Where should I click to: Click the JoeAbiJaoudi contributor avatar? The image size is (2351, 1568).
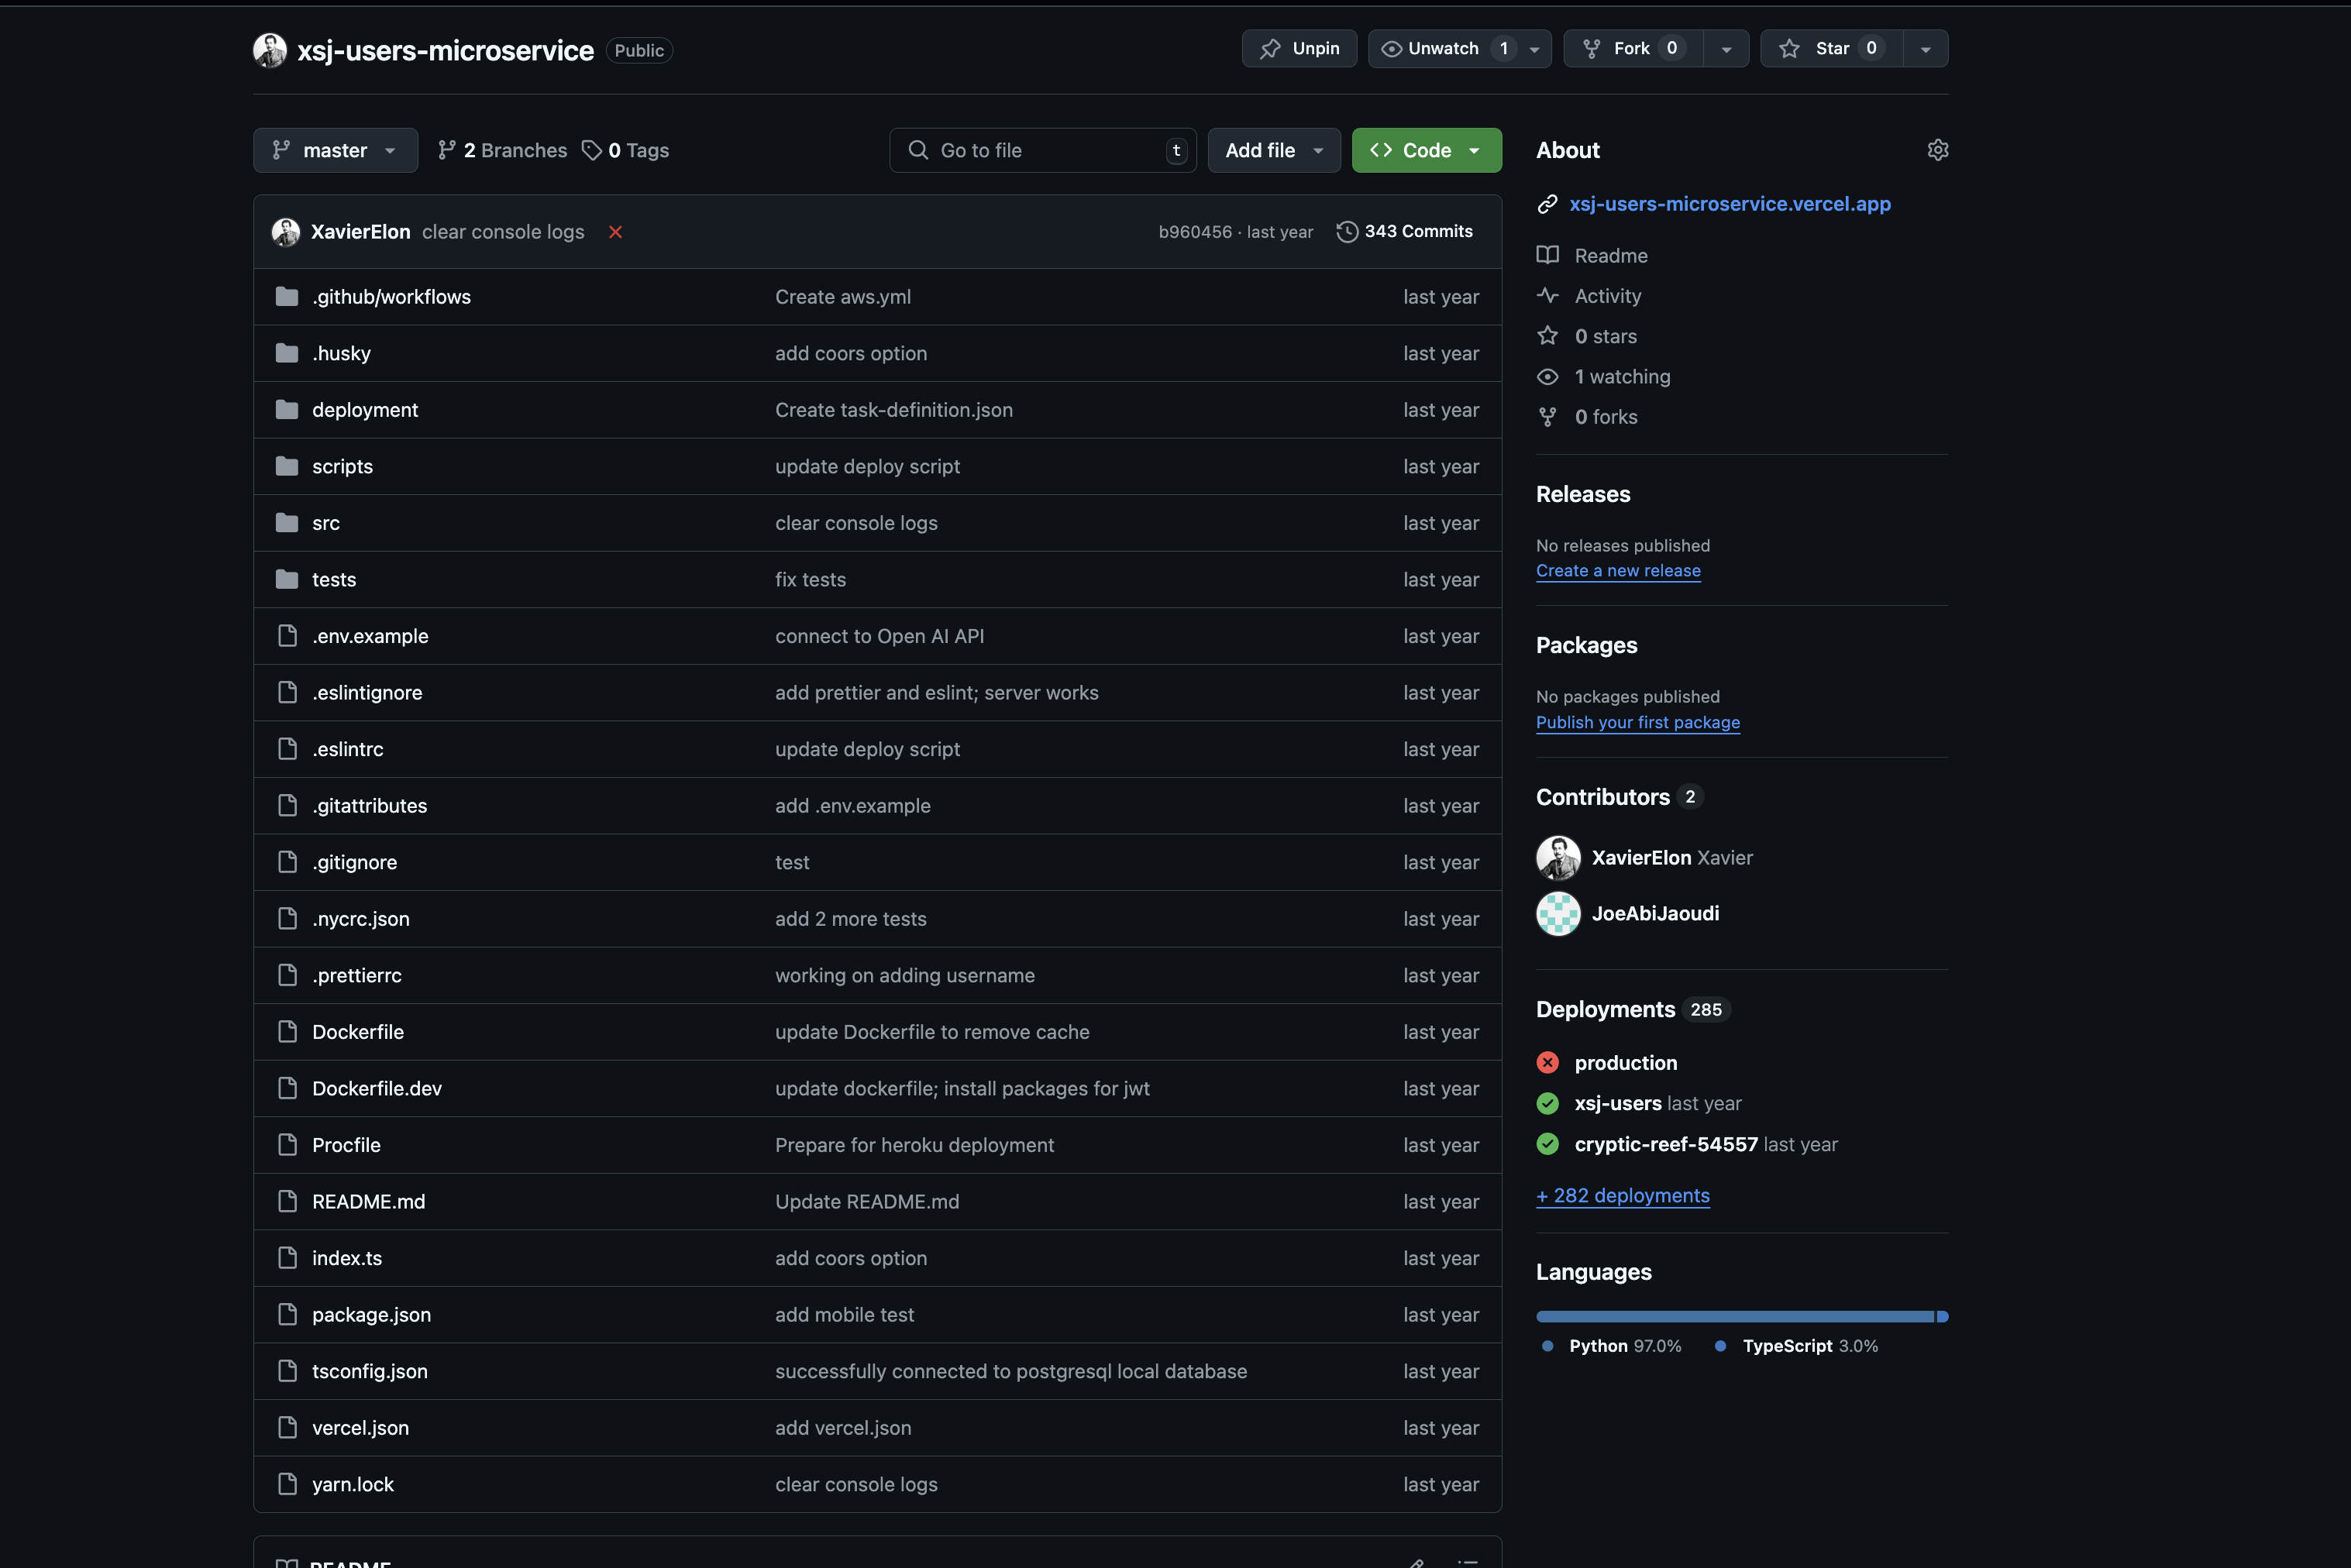click(1558, 913)
